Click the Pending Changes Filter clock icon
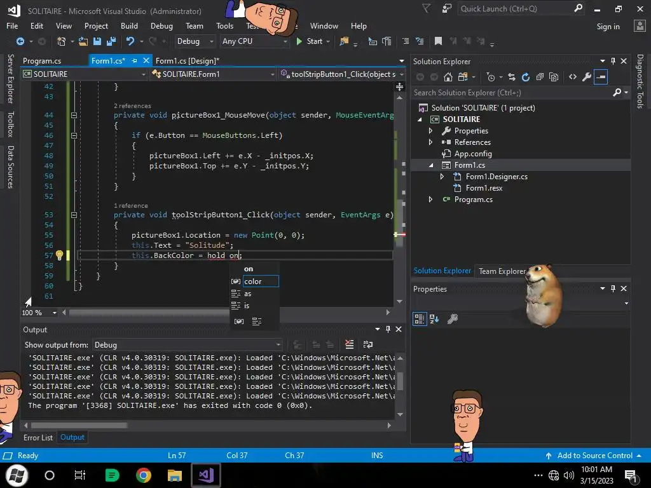 (x=491, y=77)
